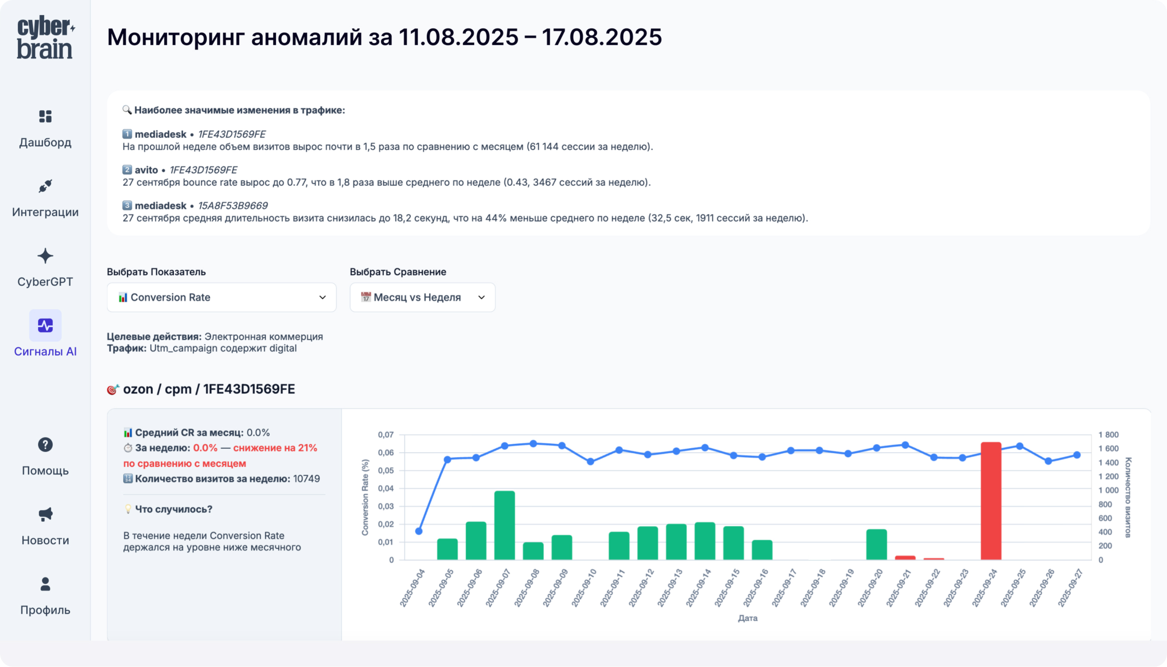Expand the Месяц vs Неделя comparison dropdown
The width and height of the screenshot is (1167, 667).
(x=422, y=297)
